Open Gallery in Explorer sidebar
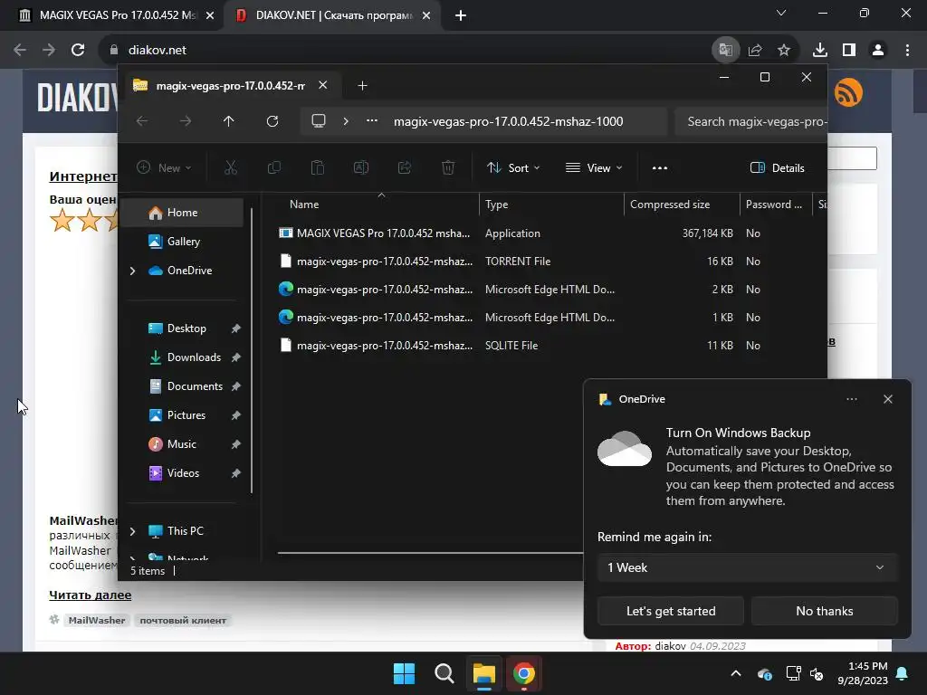This screenshot has height=695, width=927. pos(183,242)
